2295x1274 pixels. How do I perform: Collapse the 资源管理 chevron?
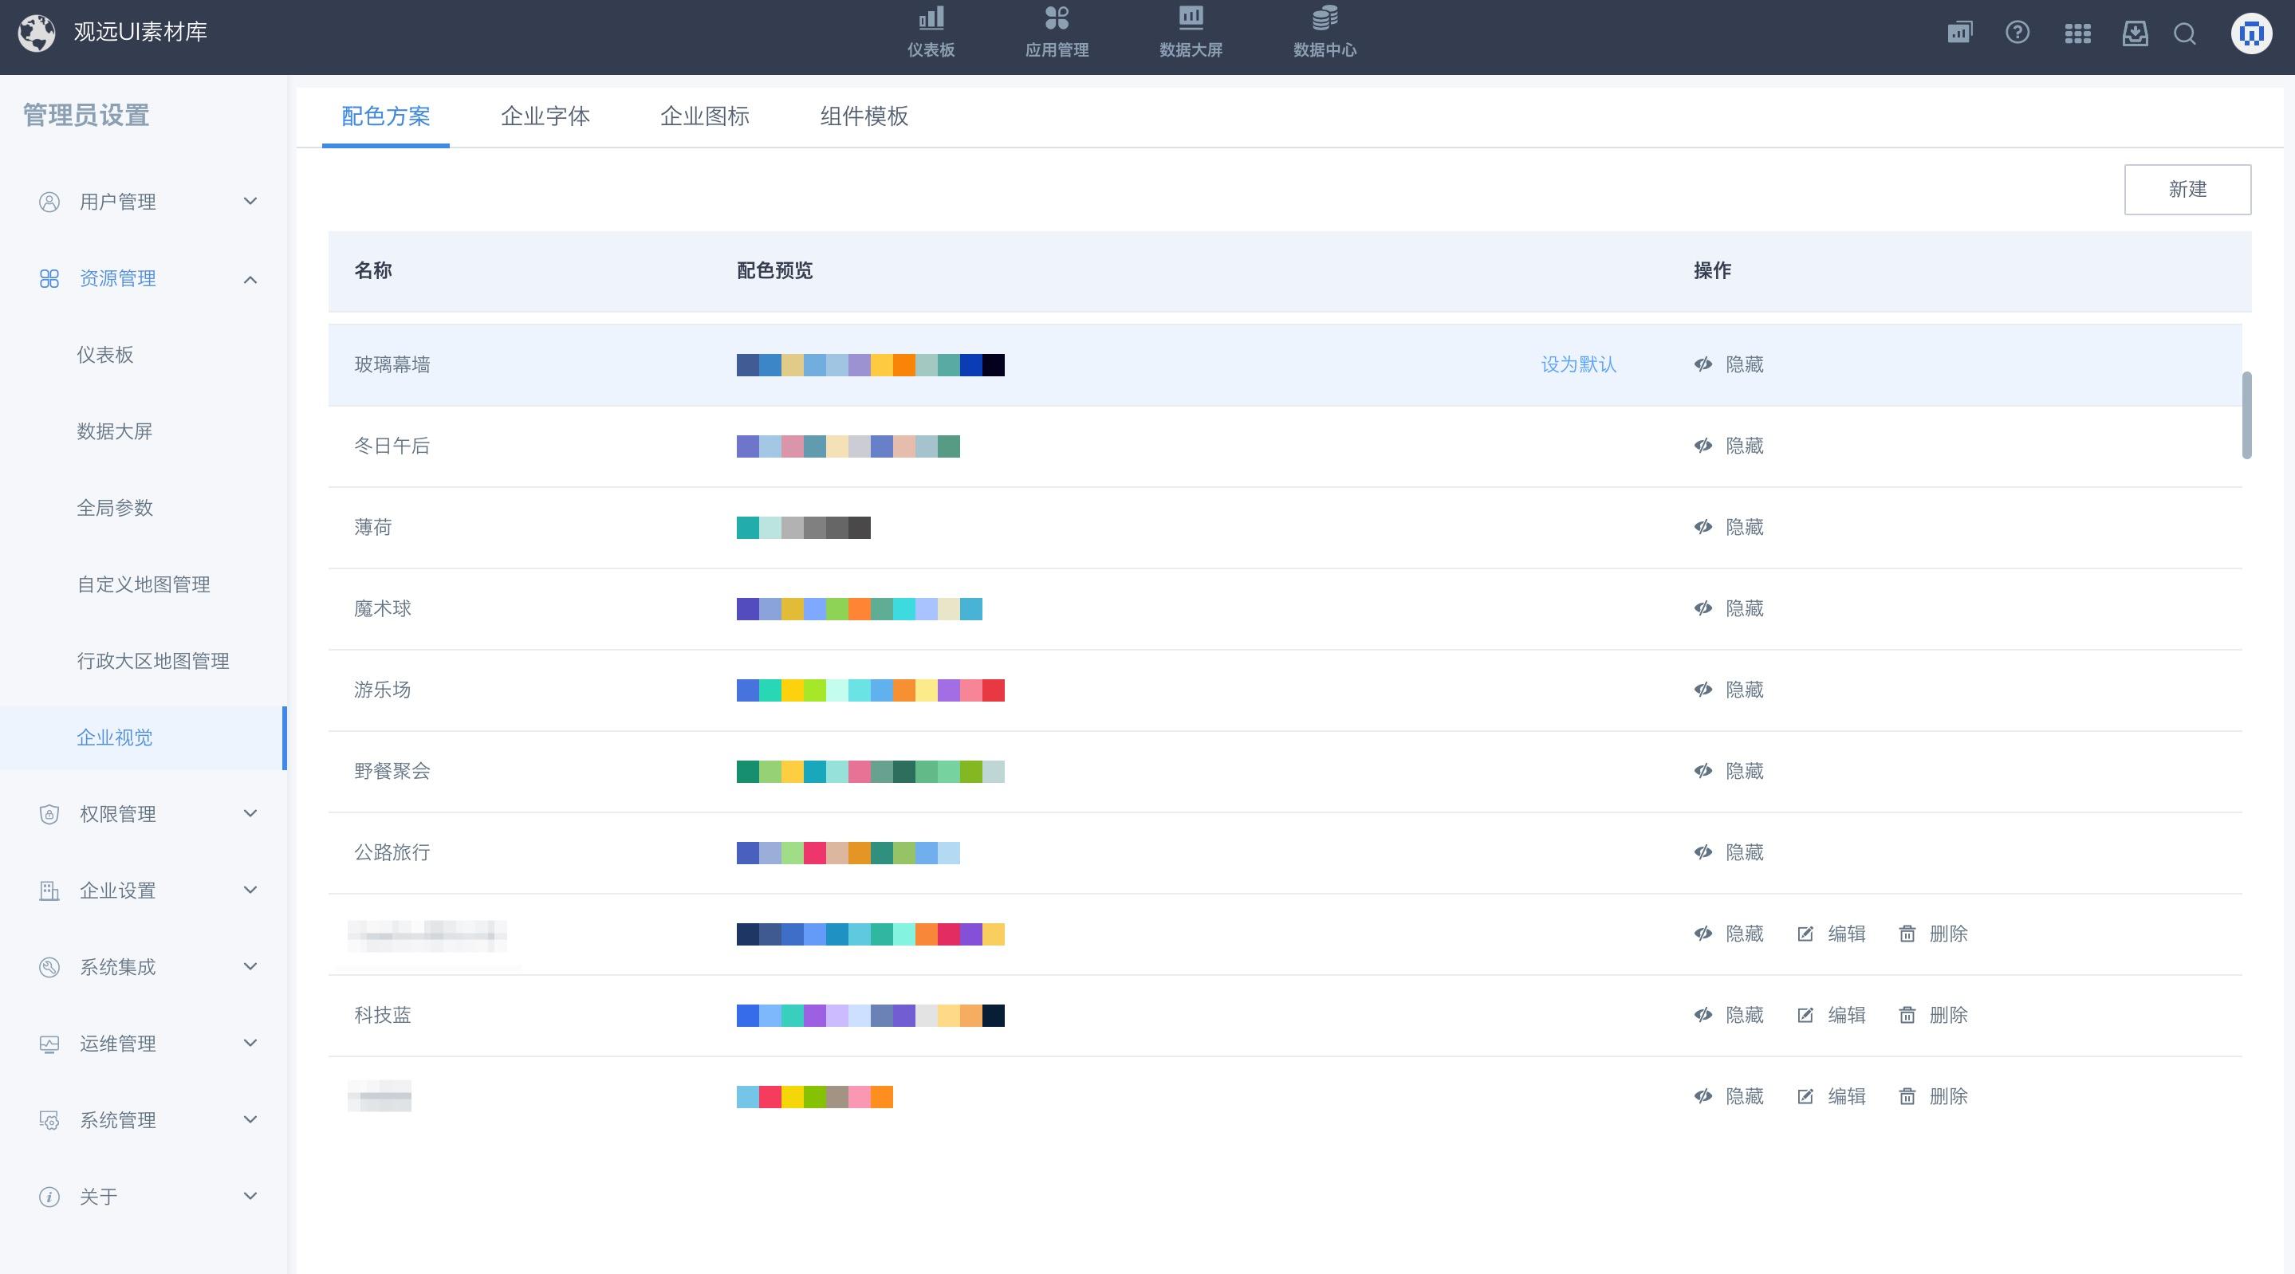tap(250, 279)
